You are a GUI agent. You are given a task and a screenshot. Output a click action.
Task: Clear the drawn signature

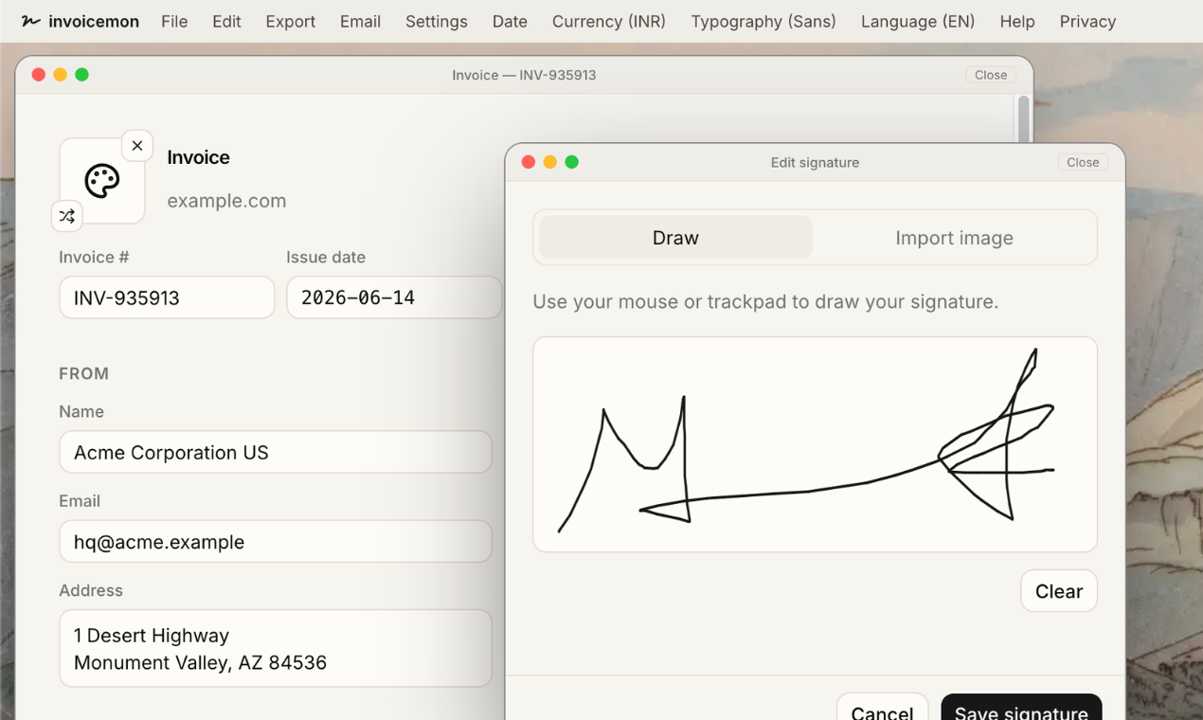tap(1059, 591)
